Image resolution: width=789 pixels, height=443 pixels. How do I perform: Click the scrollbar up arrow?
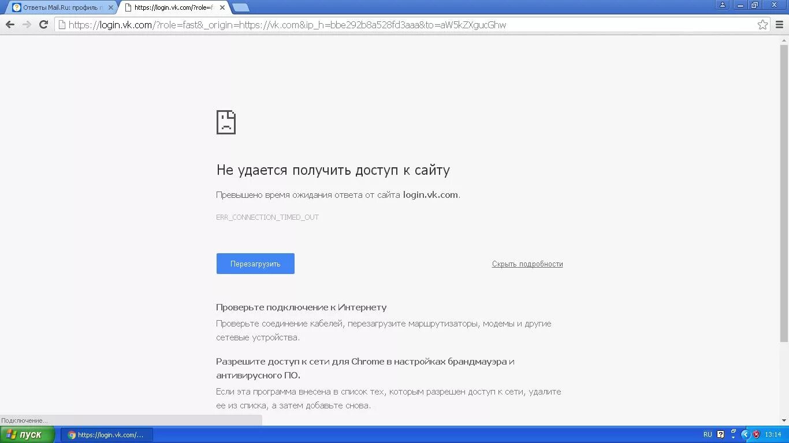784,40
